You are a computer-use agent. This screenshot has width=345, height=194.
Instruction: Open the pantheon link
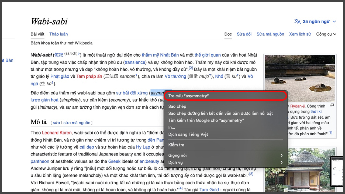40,161
